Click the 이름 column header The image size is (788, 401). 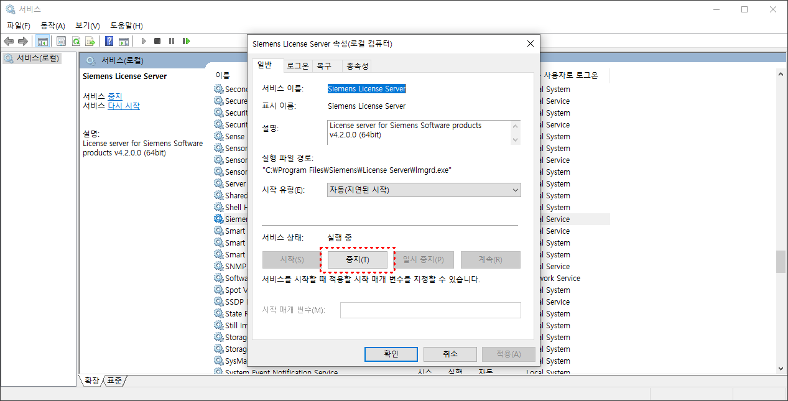click(x=223, y=75)
